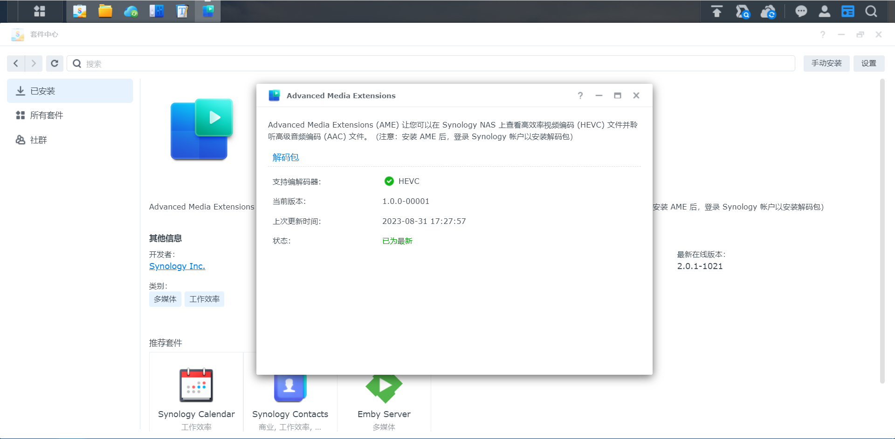Open the cloud sync status tray icon
The height and width of the screenshot is (439, 895).
[x=768, y=11]
